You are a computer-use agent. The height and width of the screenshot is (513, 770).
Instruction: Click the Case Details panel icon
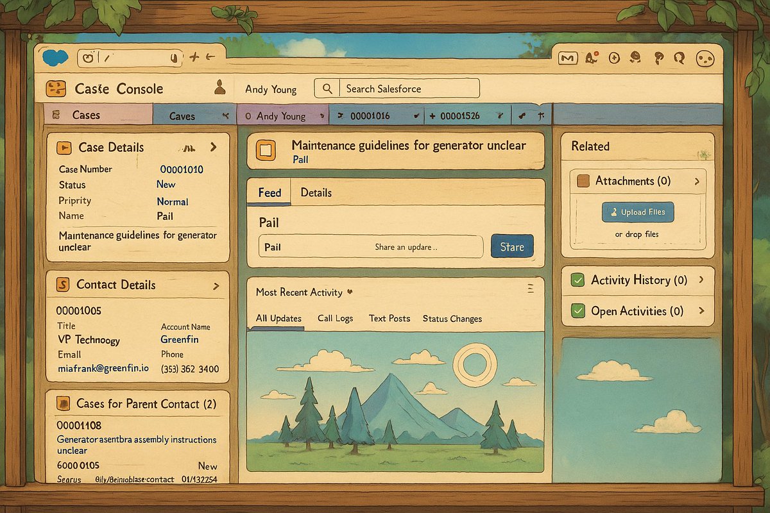tap(64, 147)
